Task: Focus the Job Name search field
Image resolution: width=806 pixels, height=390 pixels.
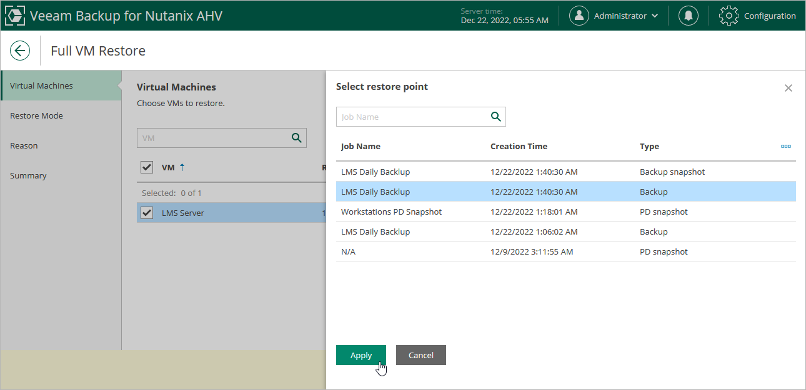Action: coord(412,117)
